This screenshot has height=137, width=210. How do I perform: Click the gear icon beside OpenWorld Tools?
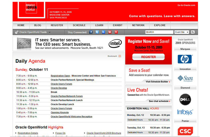pyautogui.click(x=17, y=32)
